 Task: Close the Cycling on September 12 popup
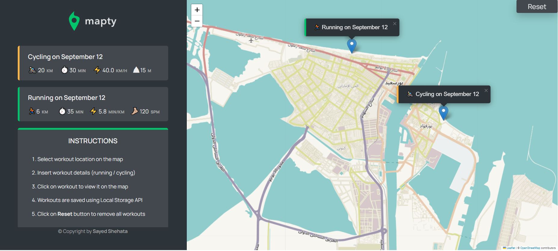click(486, 90)
